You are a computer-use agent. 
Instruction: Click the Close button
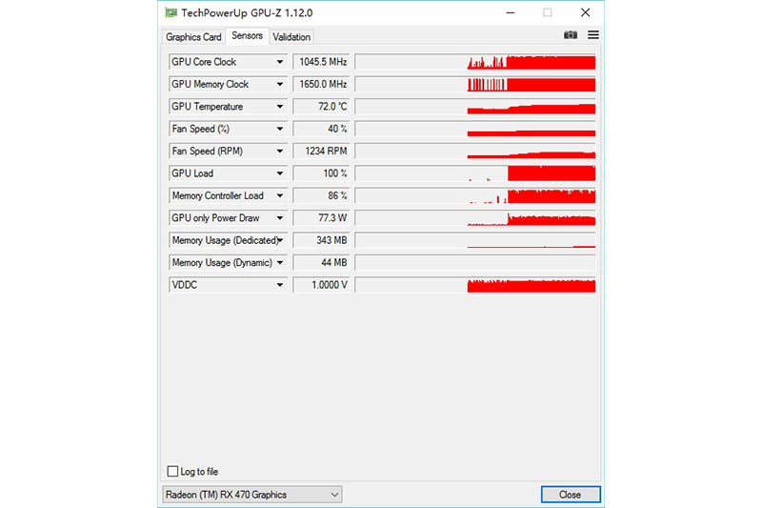571,495
